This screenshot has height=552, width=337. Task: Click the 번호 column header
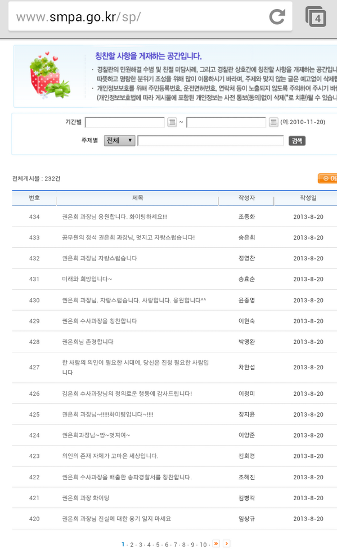click(34, 198)
